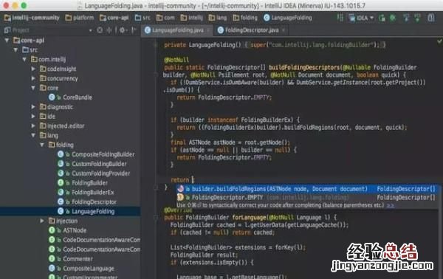Open the Project view selector dropdown

click(90, 30)
